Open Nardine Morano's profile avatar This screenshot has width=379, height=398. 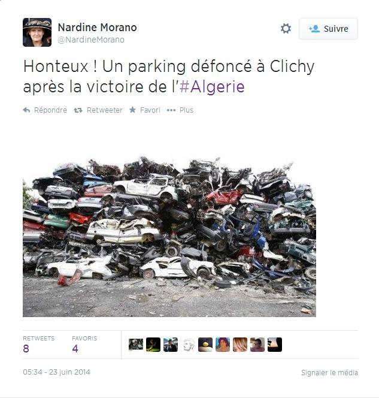[37, 32]
